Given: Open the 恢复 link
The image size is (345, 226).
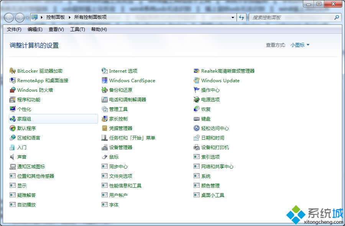Looking at the screenshot, I should [206, 109].
